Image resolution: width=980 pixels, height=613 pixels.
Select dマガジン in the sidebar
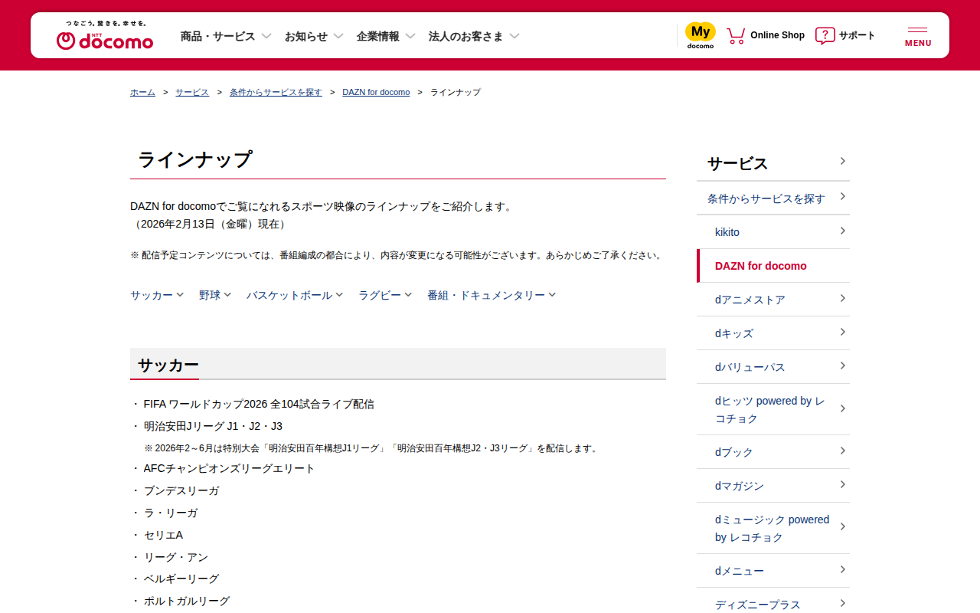(x=773, y=486)
